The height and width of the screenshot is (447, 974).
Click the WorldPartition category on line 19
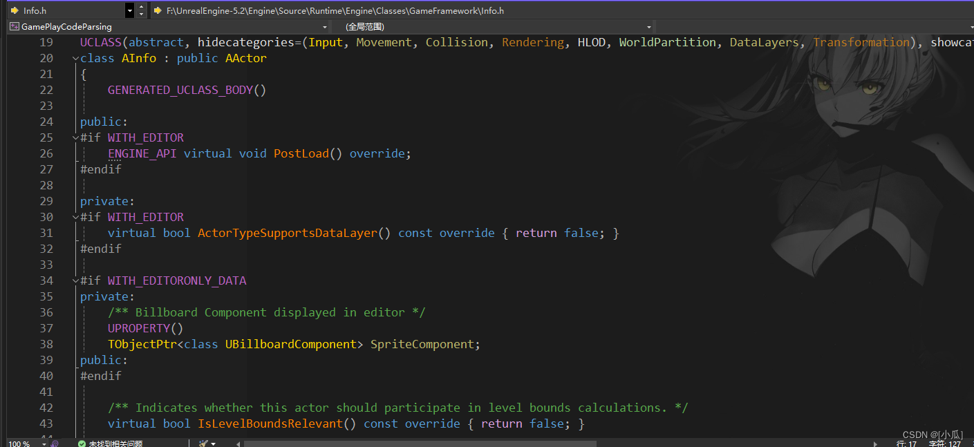coord(668,42)
